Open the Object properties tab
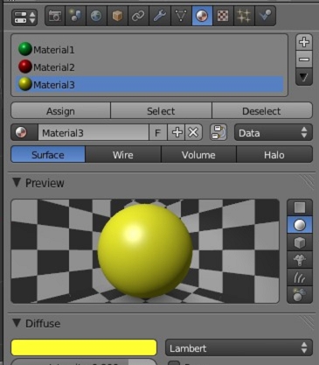 coord(117,16)
